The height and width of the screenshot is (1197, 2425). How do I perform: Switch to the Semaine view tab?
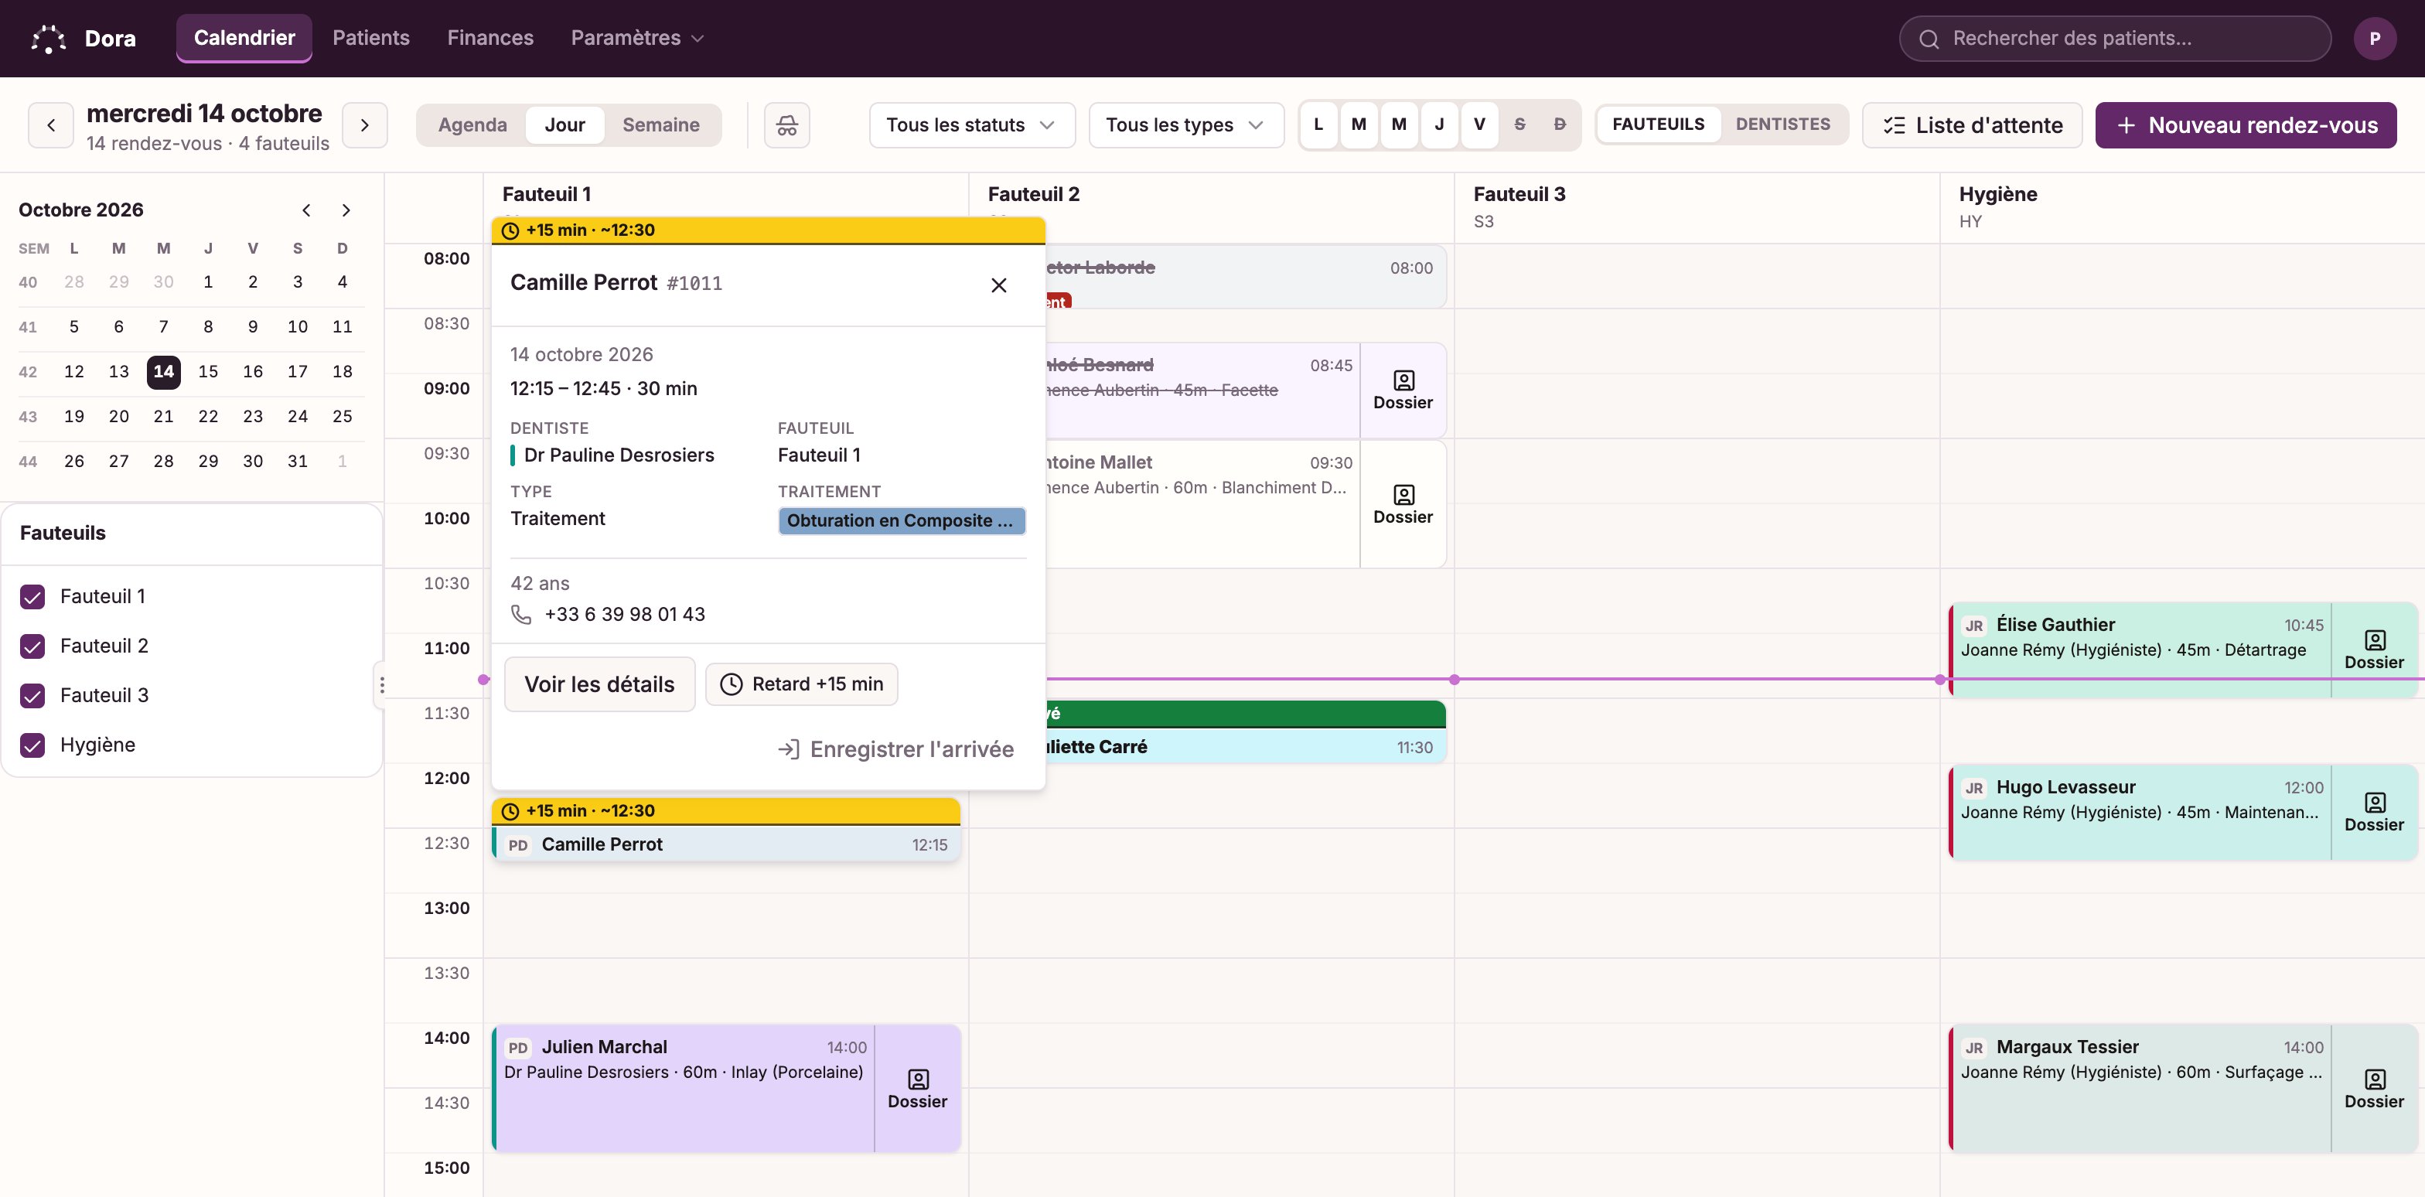click(x=661, y=125)
